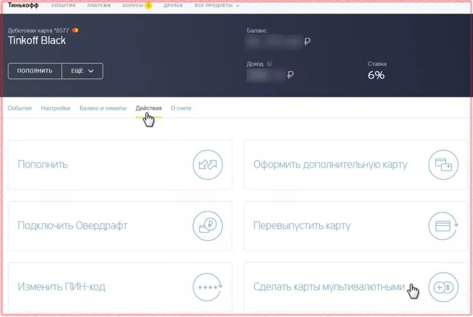Click the Тинькофф logo
Screen dimensions: 473x317
tap(23, 5)
